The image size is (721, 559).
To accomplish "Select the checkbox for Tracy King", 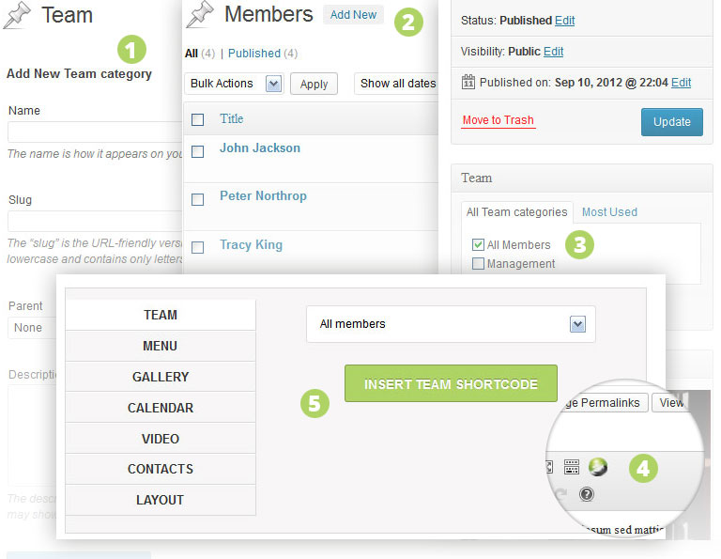I will point(197,248).
